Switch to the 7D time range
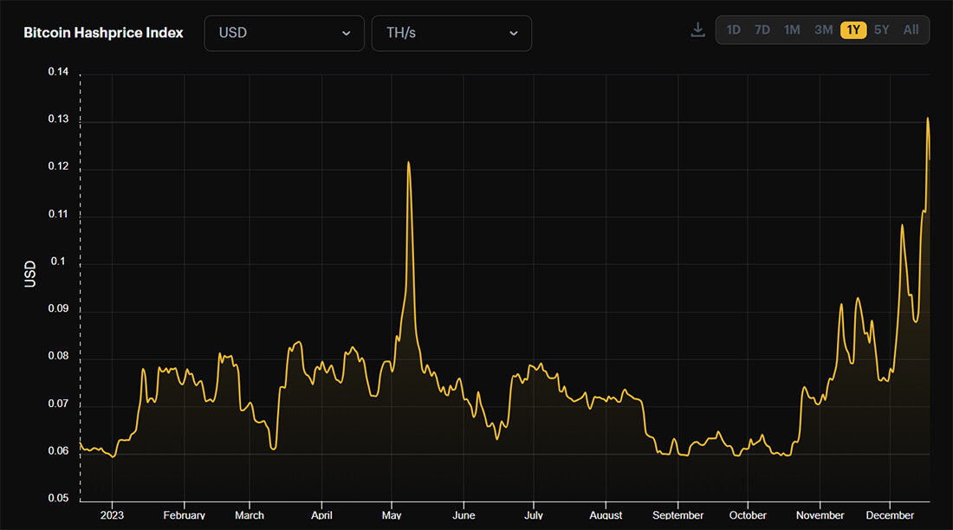This screenshot has height=530, width=953. pos(762,29)
